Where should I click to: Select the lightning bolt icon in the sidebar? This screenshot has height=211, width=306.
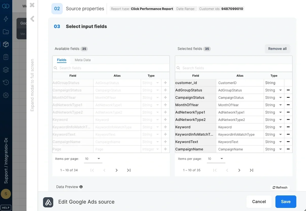6,19
